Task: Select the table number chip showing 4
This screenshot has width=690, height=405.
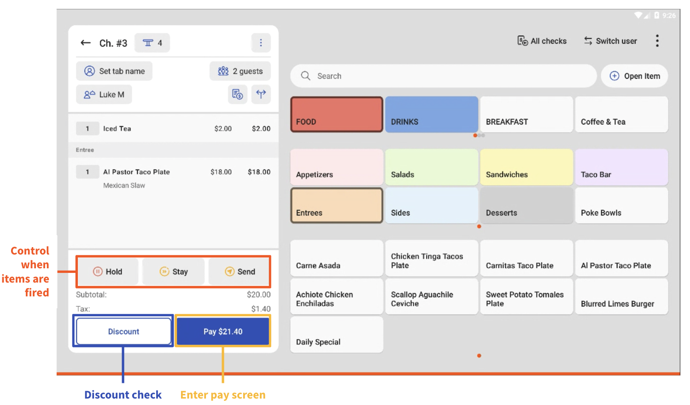Action: tap(152, 42)
